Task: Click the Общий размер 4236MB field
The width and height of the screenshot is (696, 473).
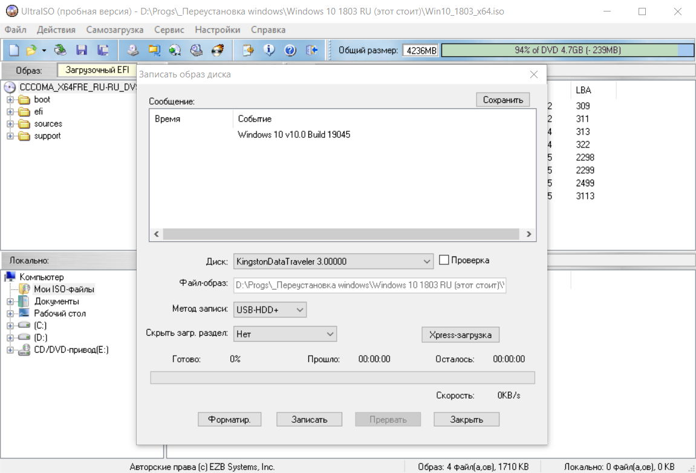Action: [421, 51]
